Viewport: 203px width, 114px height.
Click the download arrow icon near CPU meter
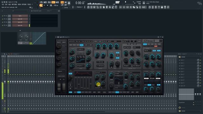(x=144, y=3)
